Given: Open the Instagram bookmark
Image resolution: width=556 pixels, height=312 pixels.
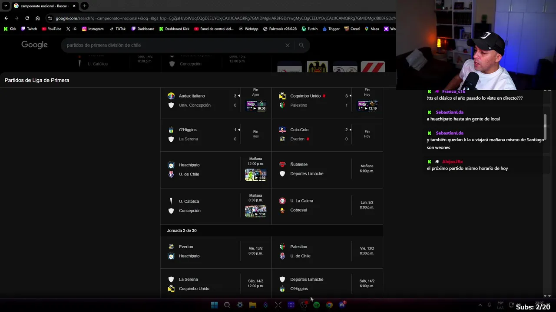Looking at the screenshot, I should (93, 29).
